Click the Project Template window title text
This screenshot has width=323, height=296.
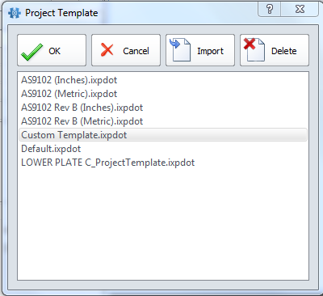point(61,13)
